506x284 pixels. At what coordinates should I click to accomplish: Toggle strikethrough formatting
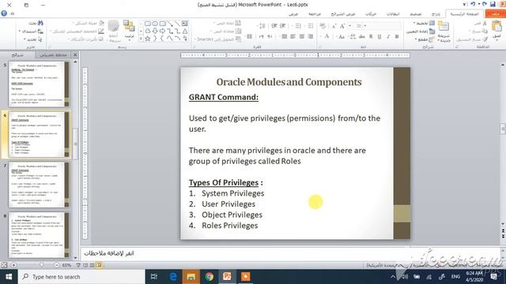[362, 36]
